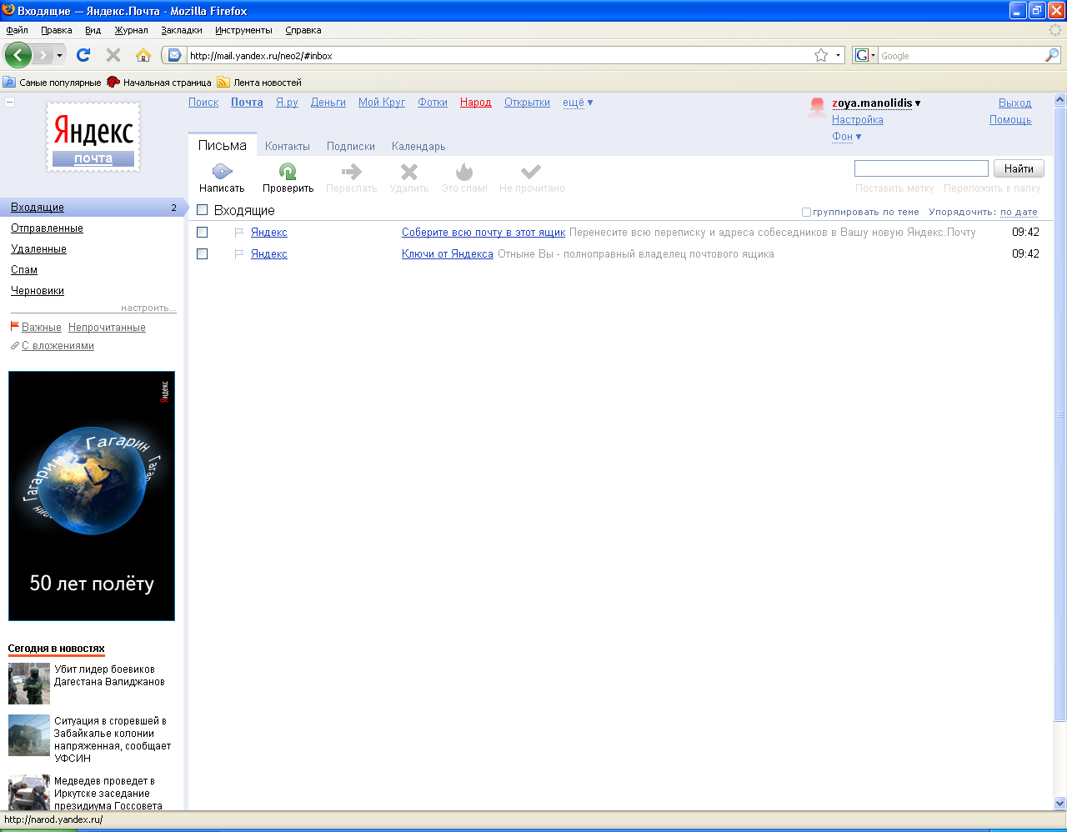
Task: Click the Firefox Back arrow button
Action: click(18, 55)
